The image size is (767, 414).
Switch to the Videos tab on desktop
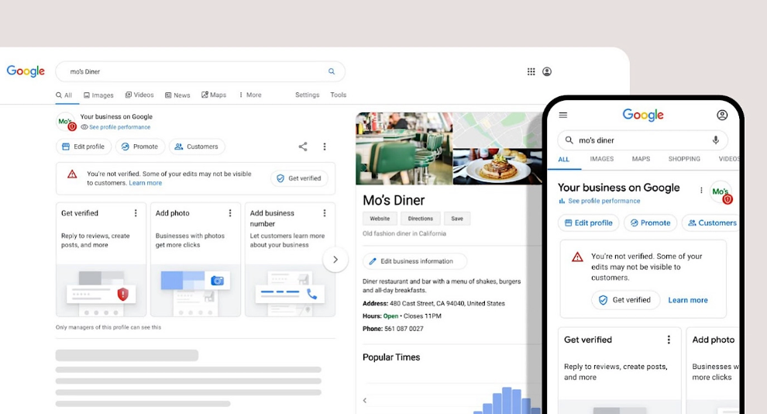click(x=139, y=95)
